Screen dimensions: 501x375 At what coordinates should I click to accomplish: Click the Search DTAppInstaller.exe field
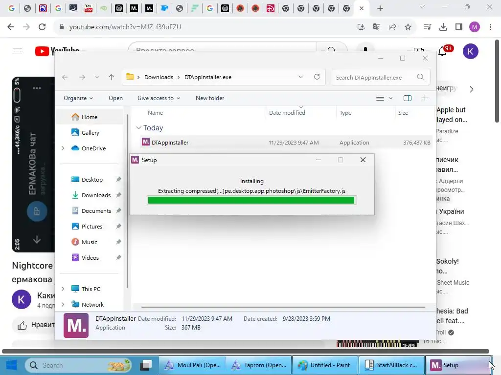coord(381,77)
